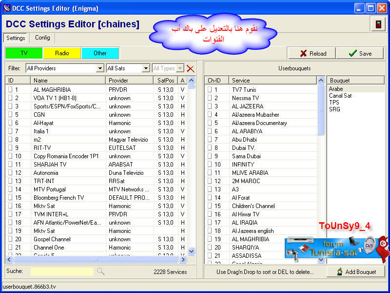Select the Gospel Channel row
This screenshot has width=390, height=293.
[x=96, y=239]
